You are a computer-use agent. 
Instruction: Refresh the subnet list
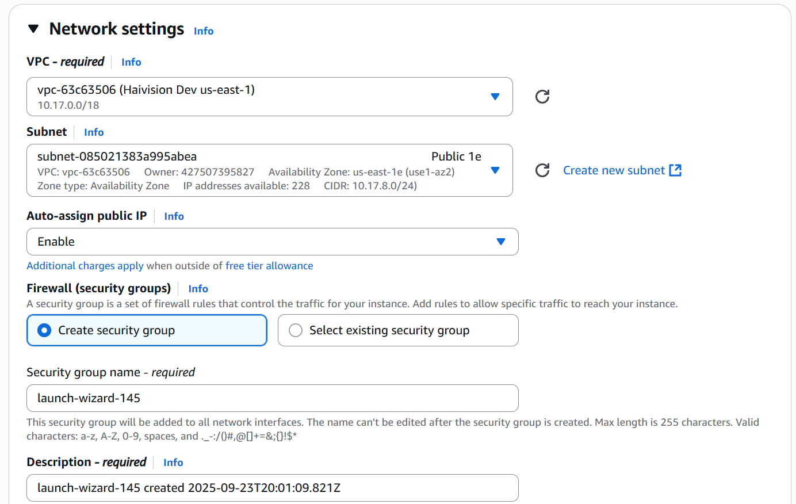pos(541,170)
